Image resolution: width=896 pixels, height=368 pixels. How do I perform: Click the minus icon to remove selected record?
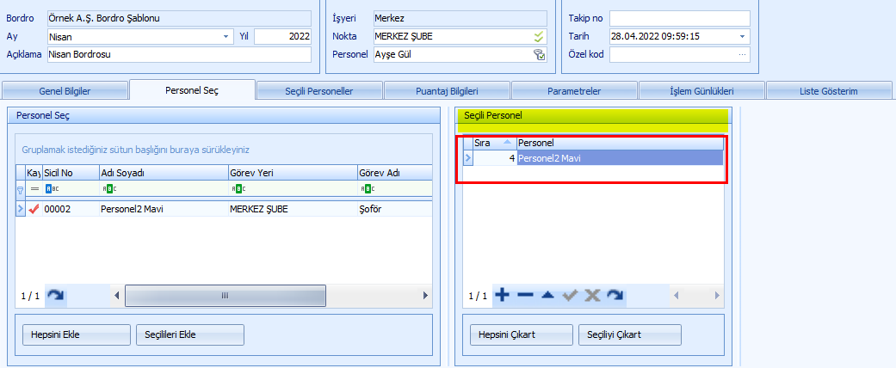click(x=525, y=295)
